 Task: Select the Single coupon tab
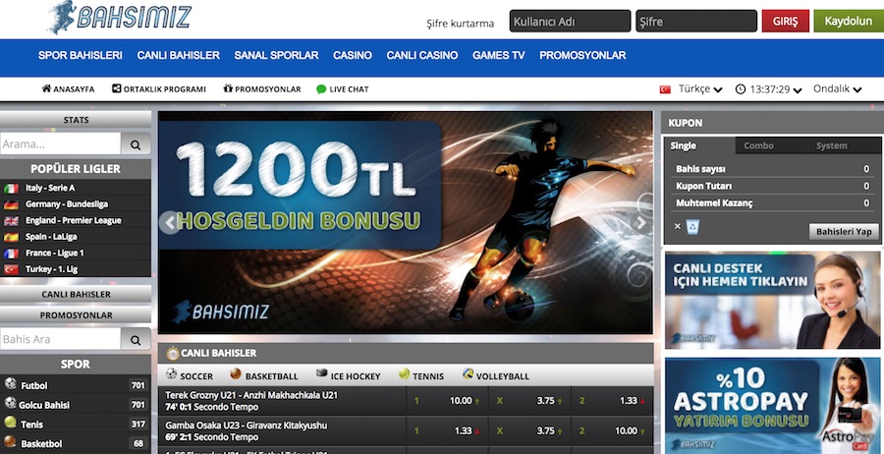(x=699, y=145)
